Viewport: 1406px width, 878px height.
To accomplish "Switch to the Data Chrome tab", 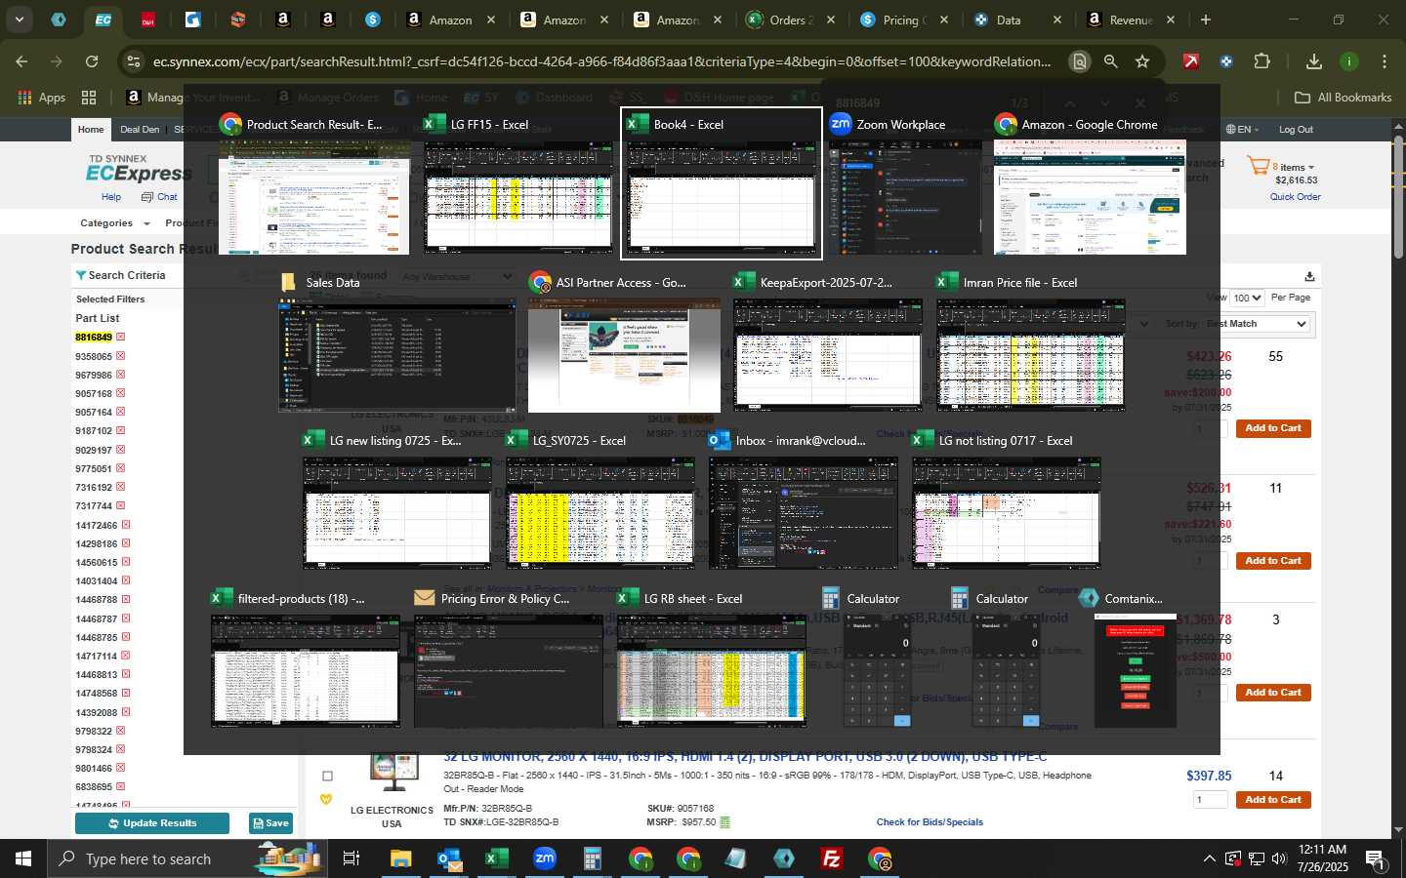I will [1017, 20].
